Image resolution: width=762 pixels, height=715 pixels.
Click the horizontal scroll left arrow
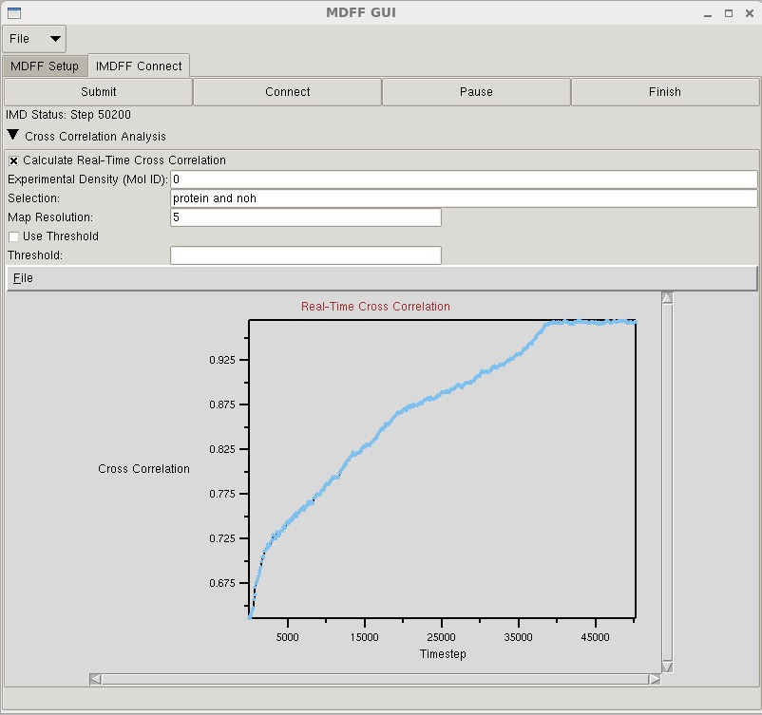(96, 679)
